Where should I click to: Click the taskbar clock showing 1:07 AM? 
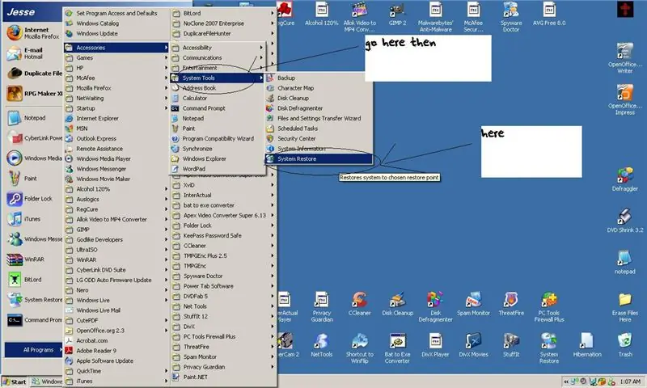pos(630,382)
